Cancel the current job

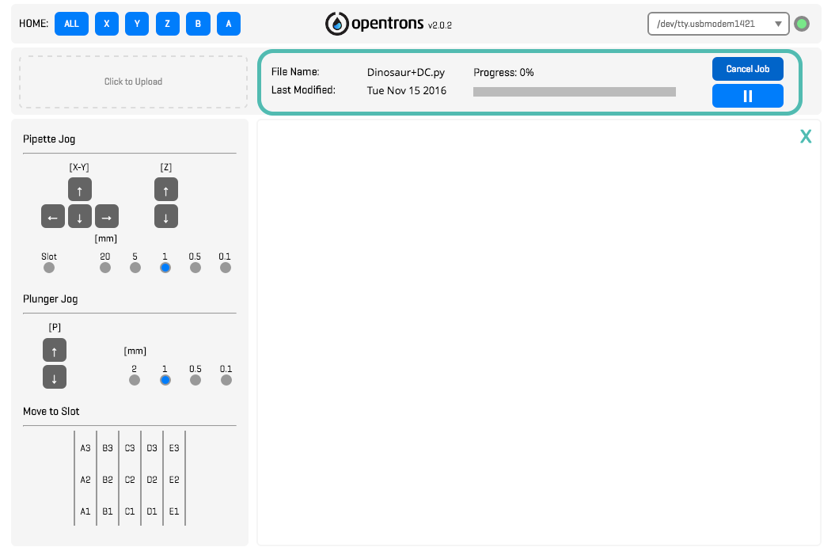[x=747, y=69]
